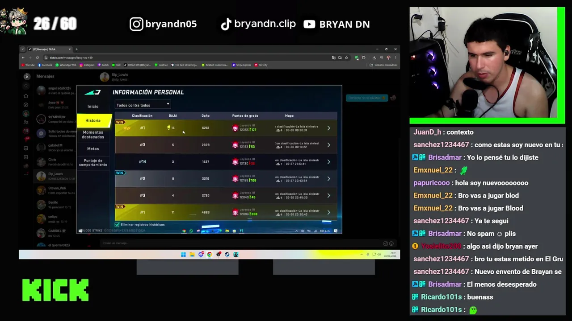Viewport: 572px width, 321px height.
Task: Open Todos contra todos mode dropdown
Action: (x=143, y=105)
